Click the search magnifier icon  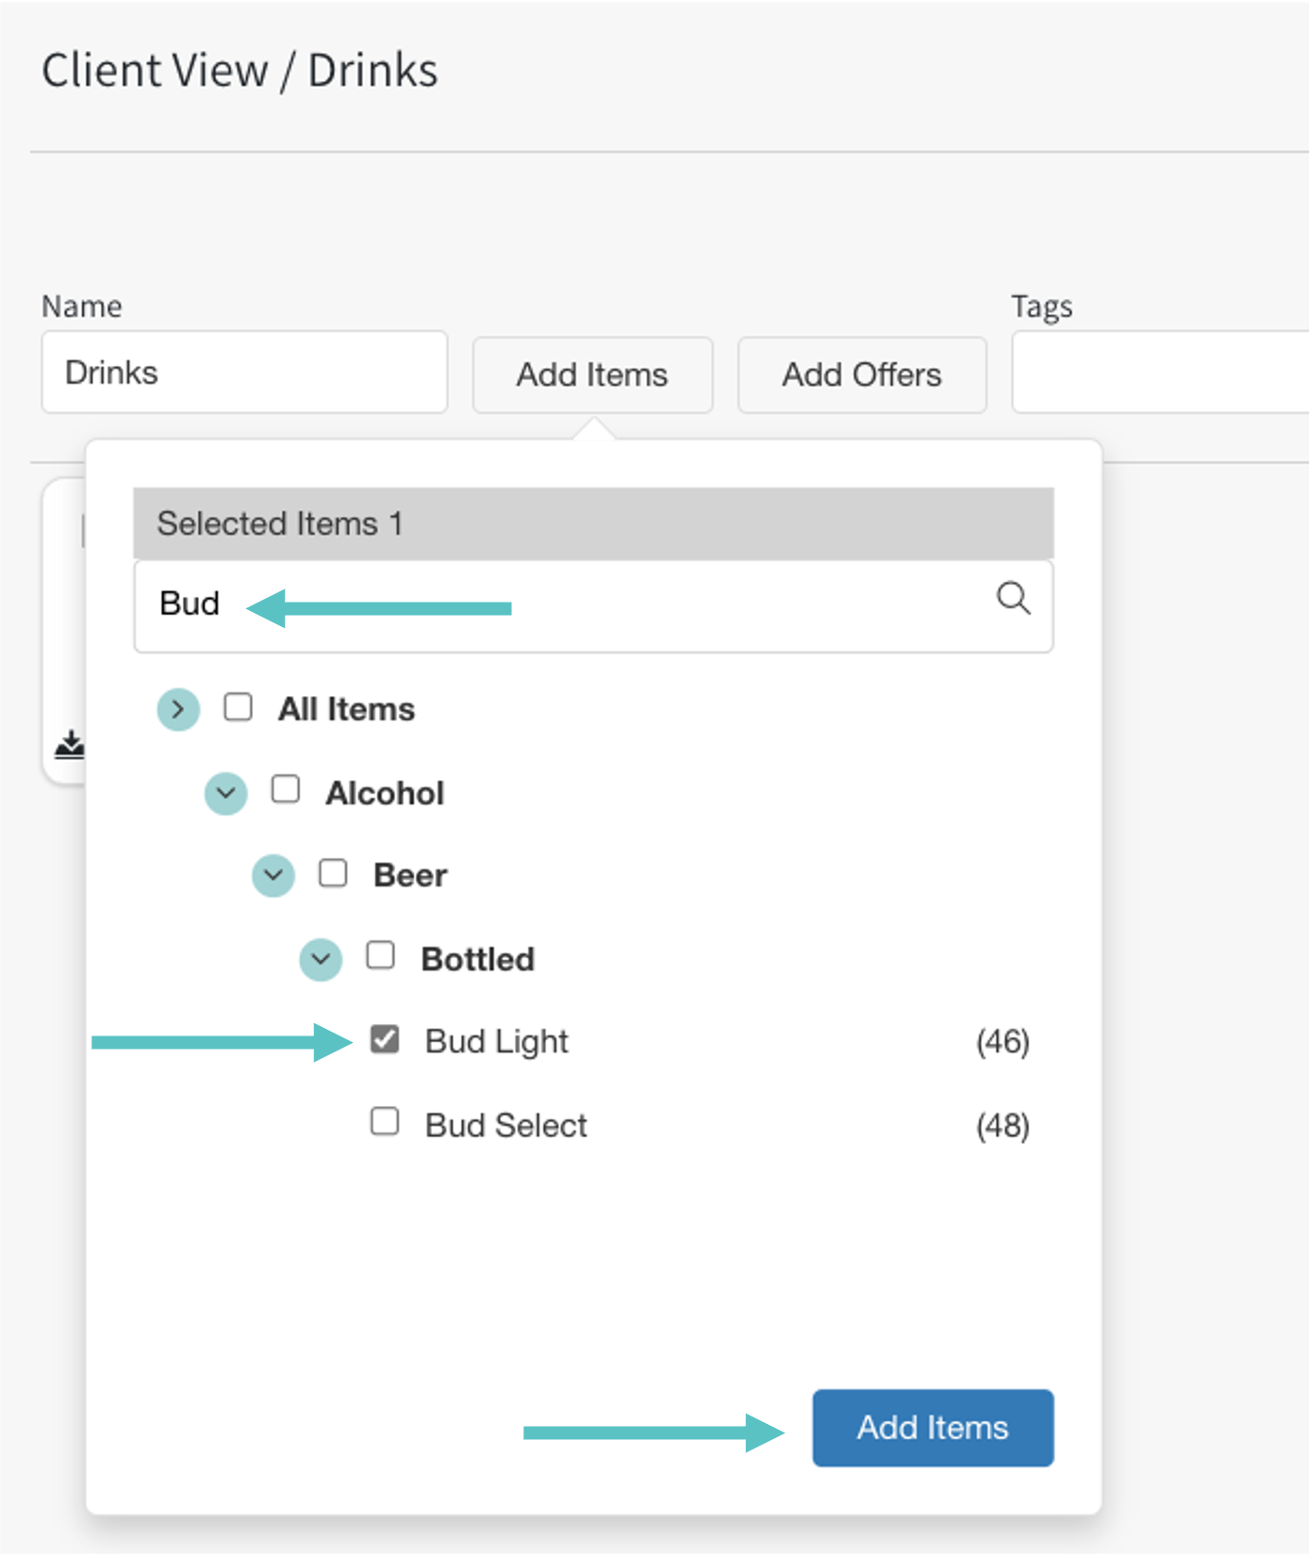1013,599
